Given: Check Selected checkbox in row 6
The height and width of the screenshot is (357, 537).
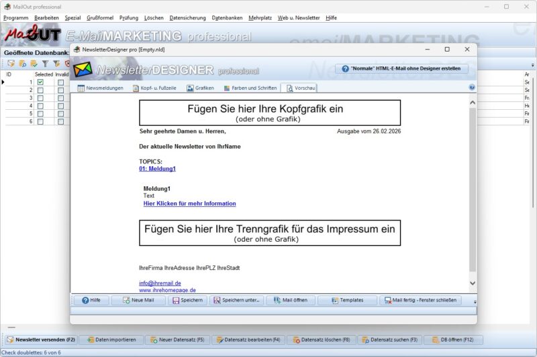Looking at the screenshot, I should 40,122.
